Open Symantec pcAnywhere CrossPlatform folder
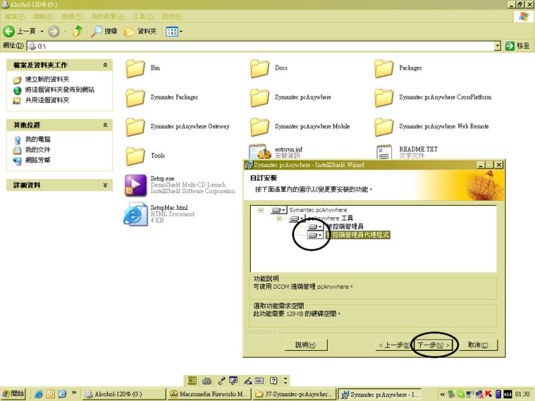Image resolution: width=535 pixels, height=401 pixels. [x=384, y=98]
